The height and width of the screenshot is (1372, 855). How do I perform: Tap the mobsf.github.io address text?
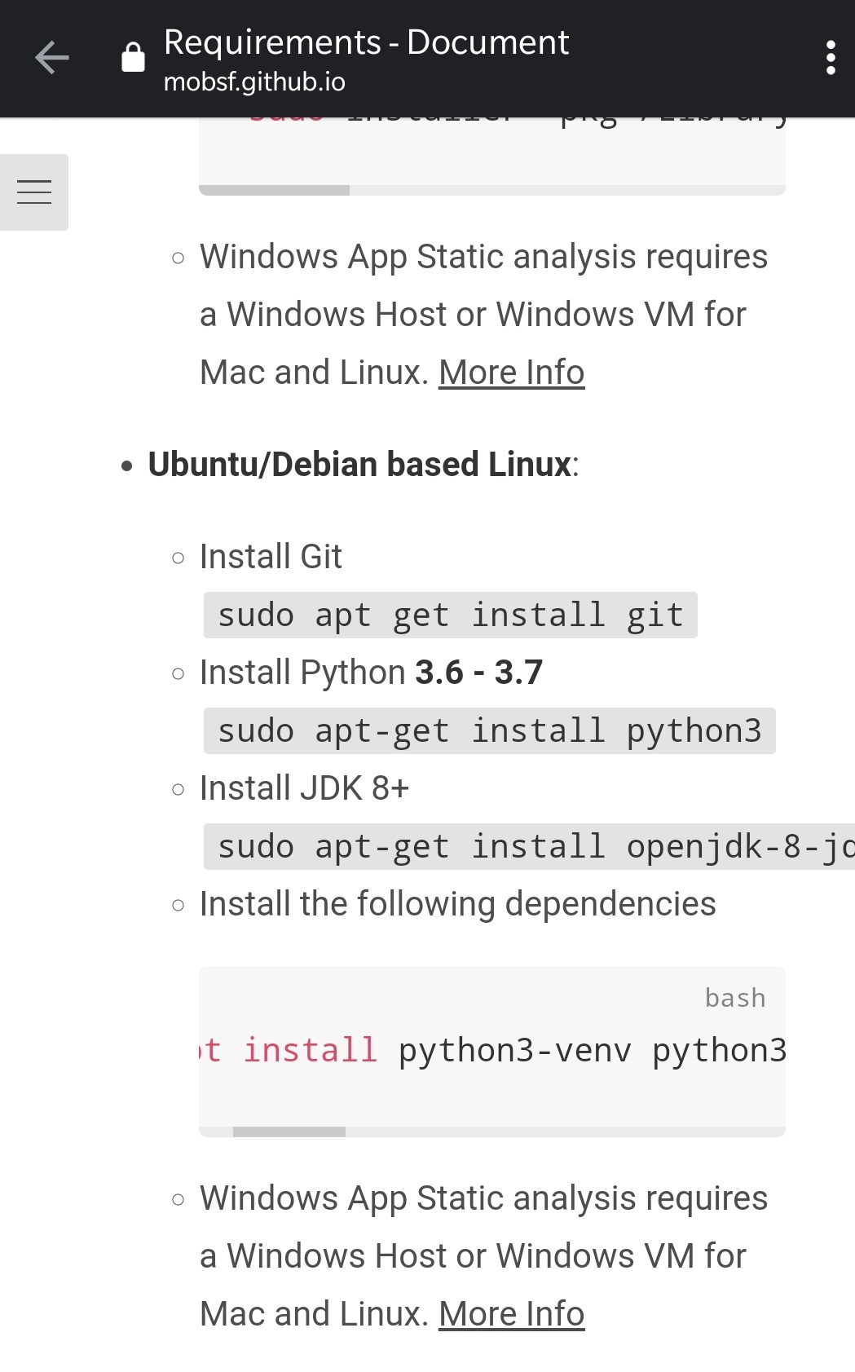coord(254,82)
